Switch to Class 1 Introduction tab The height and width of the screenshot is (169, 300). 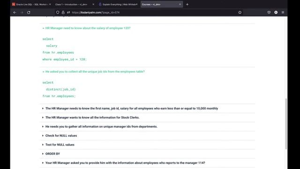(x=71, y=4)
